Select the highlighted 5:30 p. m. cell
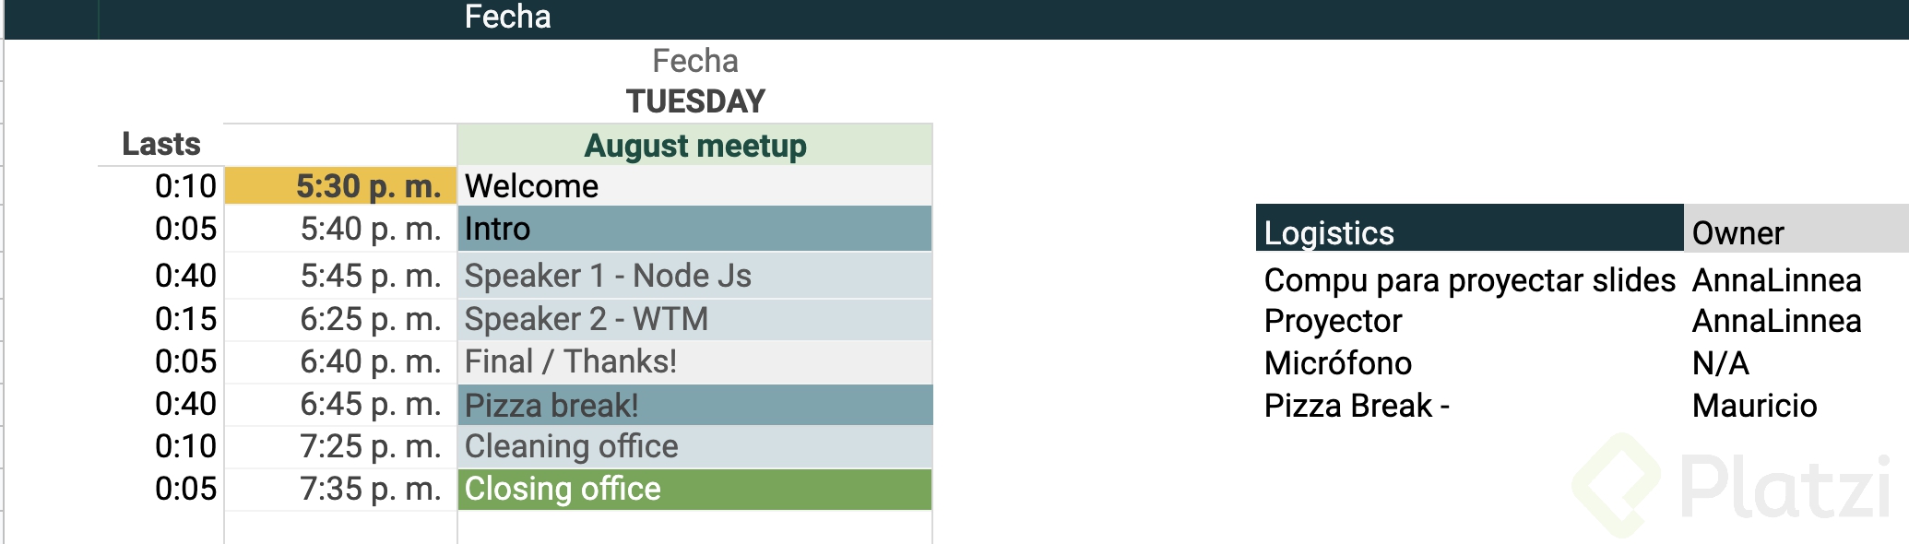This screenshot has width=1909, height=544. 341,186
